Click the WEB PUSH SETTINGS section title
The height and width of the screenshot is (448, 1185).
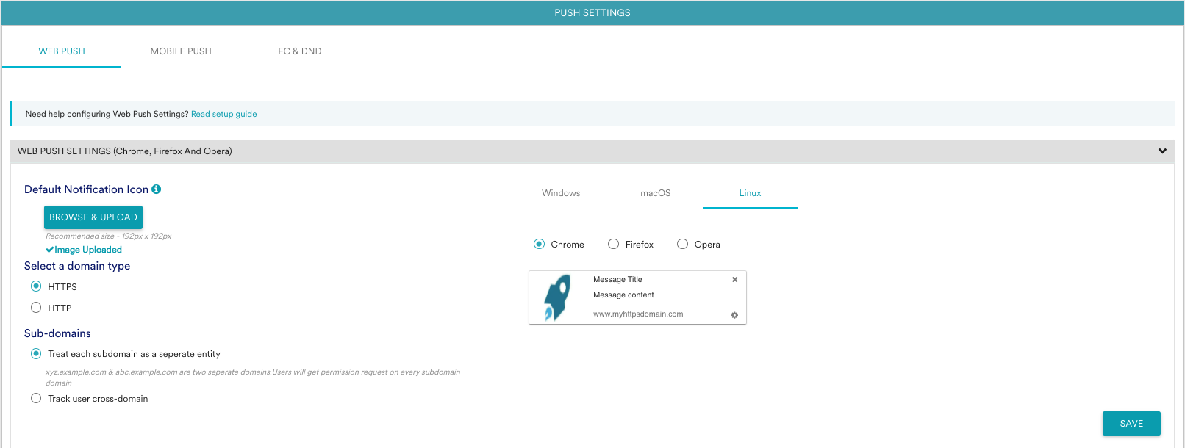click(125, 151)
